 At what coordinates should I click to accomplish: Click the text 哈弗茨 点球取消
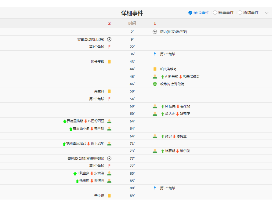coord(172,84)
